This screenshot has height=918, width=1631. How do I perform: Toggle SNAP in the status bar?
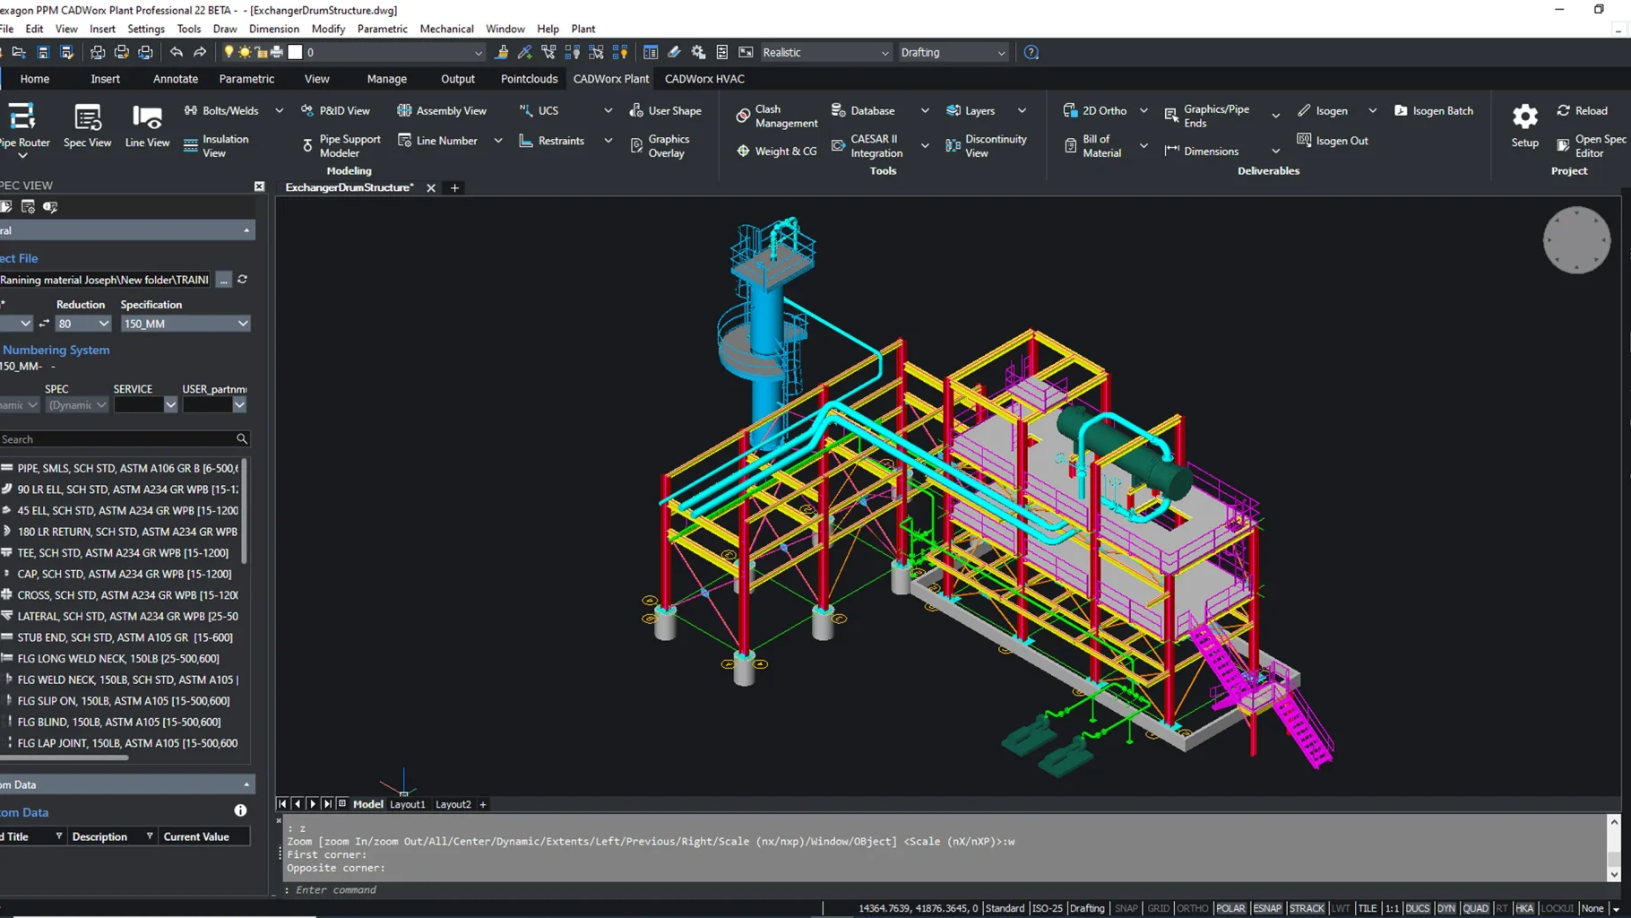click(1126, 908)
